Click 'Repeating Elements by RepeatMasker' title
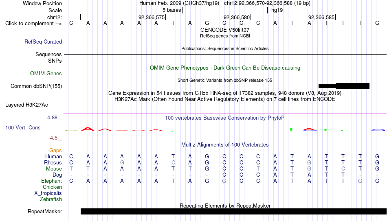Viewport: 387px width, 221px height. pos(225,206)
